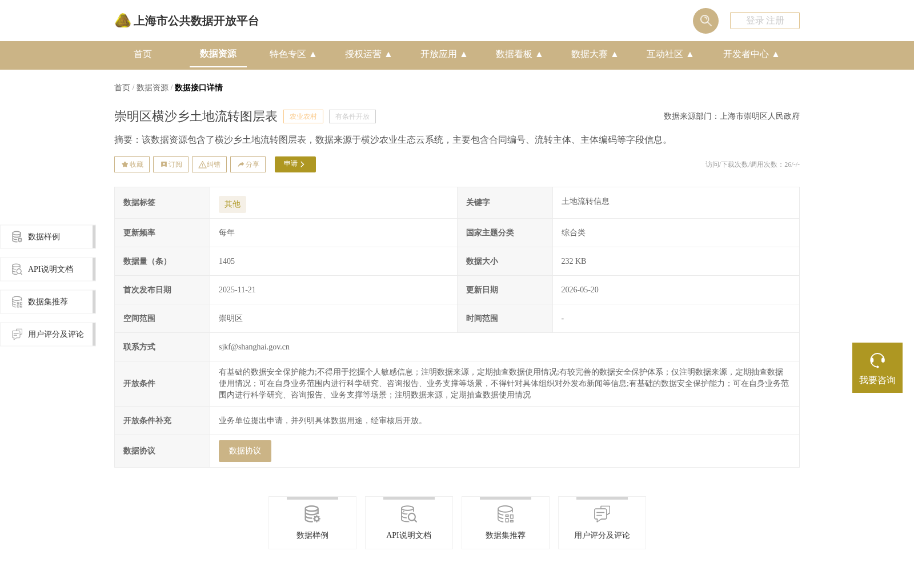The height and width of the screenshot is (571, 914).
Task: Click the 1405 data count value
Action: coord(227,261)
